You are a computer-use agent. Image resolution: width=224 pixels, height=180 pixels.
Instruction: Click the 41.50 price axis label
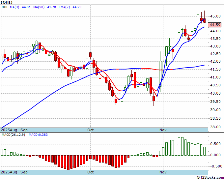pos(215,69)
